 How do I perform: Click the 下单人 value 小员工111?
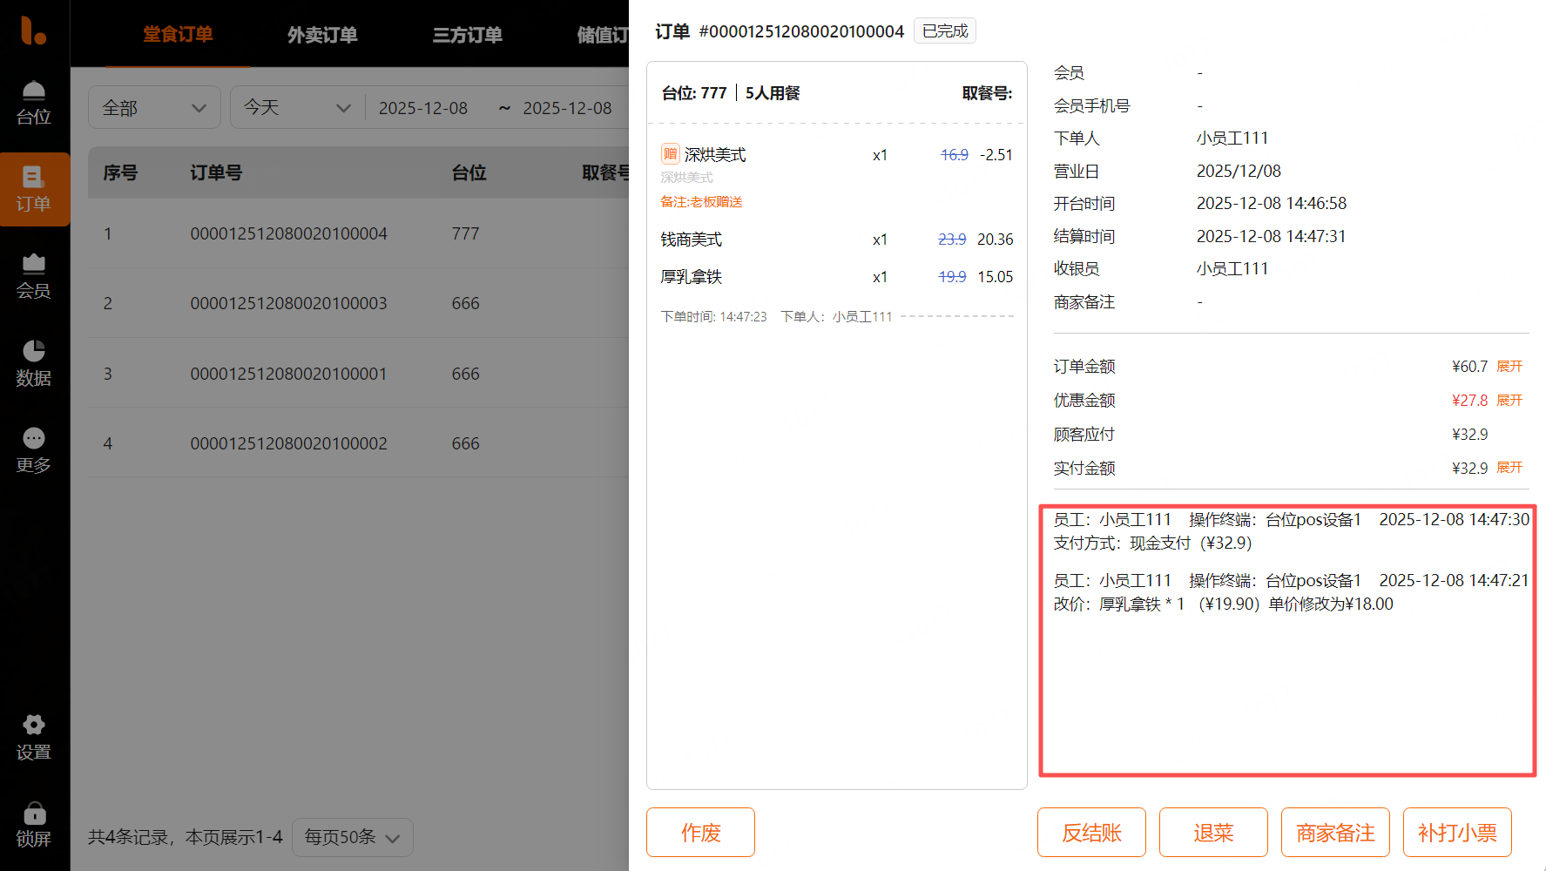[x=1232, y=138]
